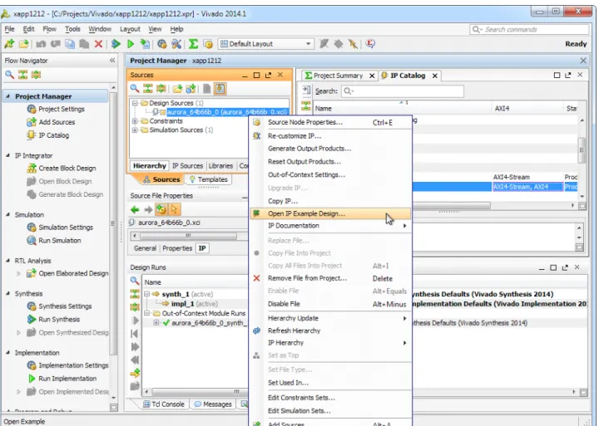Click the Design Runs horizontal scrollbar
599x426 pixels.
196,392
